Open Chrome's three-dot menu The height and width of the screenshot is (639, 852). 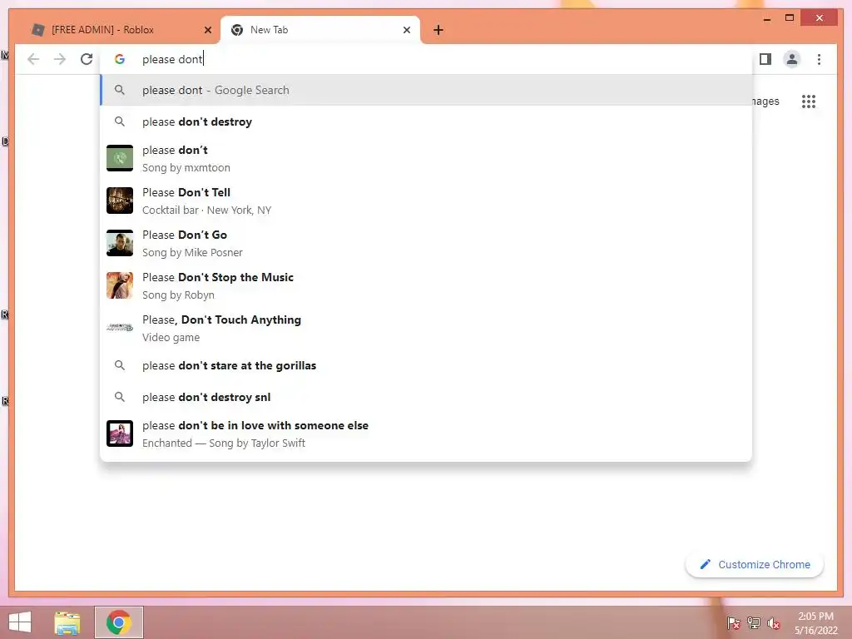(819, 59)
